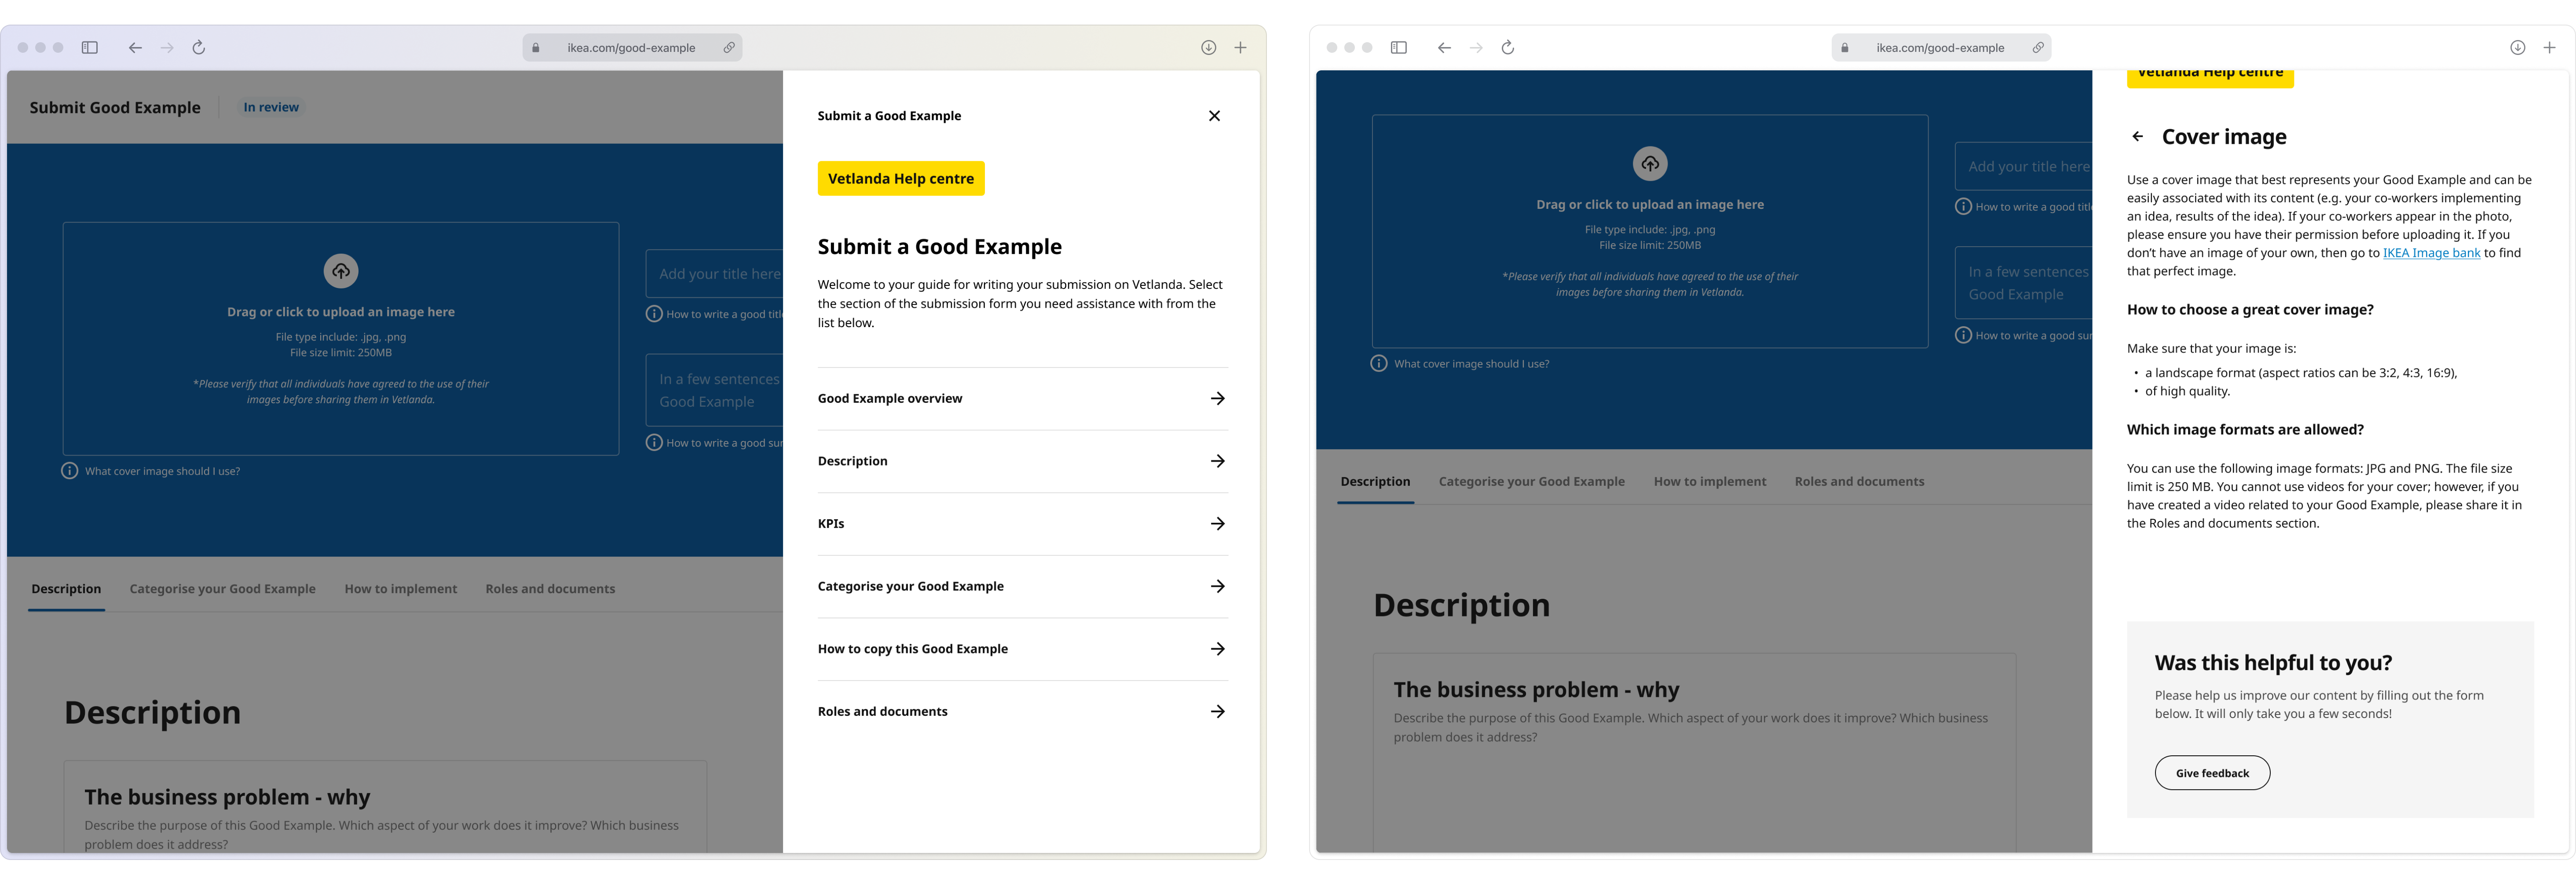The image size is (2576, 889).
Task: Click the ikea.com/good-example address bar
Action: click(630, 48)
